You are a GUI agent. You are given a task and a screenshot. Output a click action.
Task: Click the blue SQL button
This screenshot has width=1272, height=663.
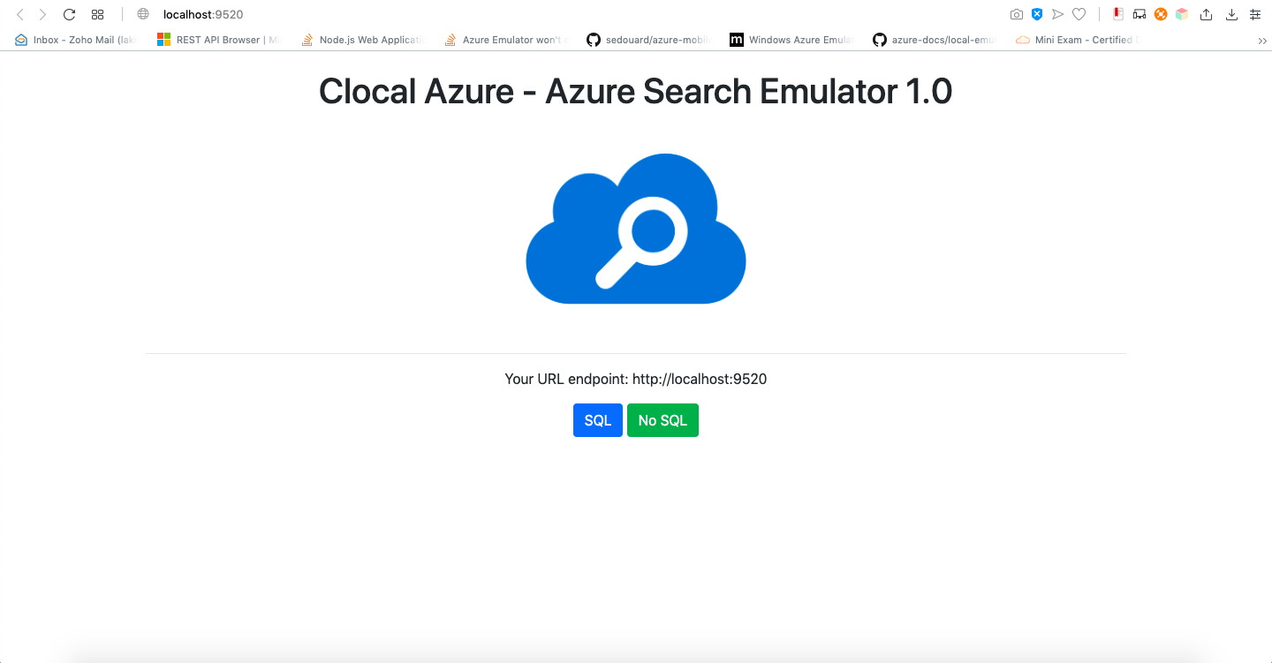(598, 420)
